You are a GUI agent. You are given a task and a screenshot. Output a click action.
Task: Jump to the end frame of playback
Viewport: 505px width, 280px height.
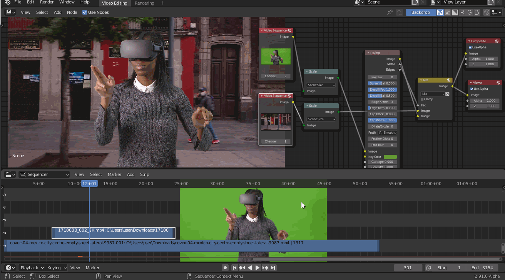click(x=273, y=268)
